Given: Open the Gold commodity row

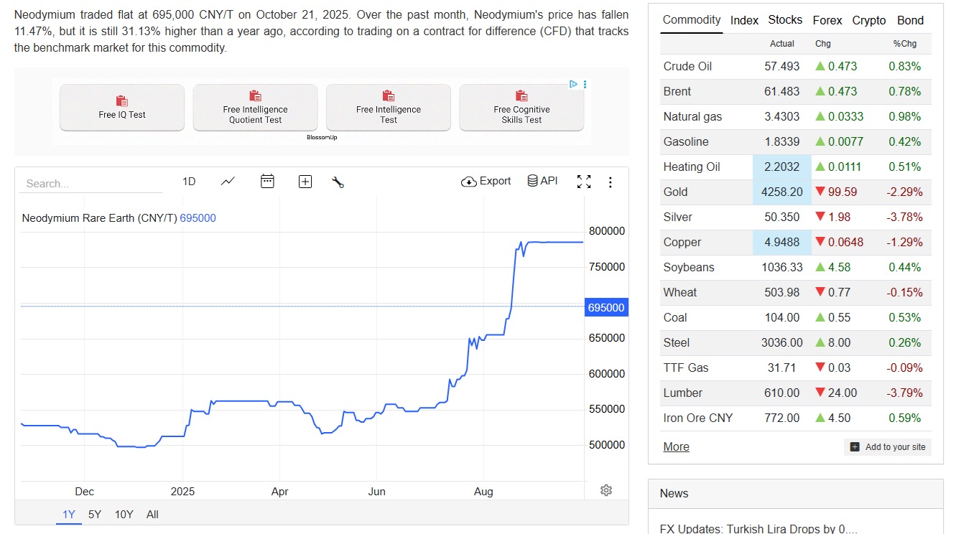Looking at the screenshot, I should point(676,192).
